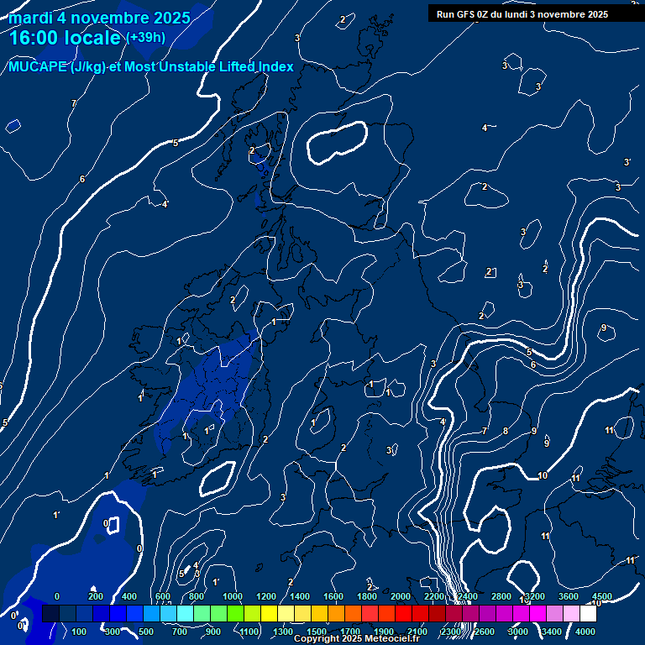The height and width of the screenshot is (645, 645).
Task: Select the '16:00 locale' time heading
Action: (65, 38)
